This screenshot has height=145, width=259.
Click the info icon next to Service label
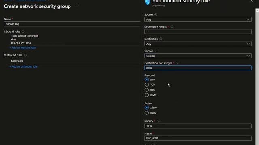pyautogui.click(x=155, y=51)
